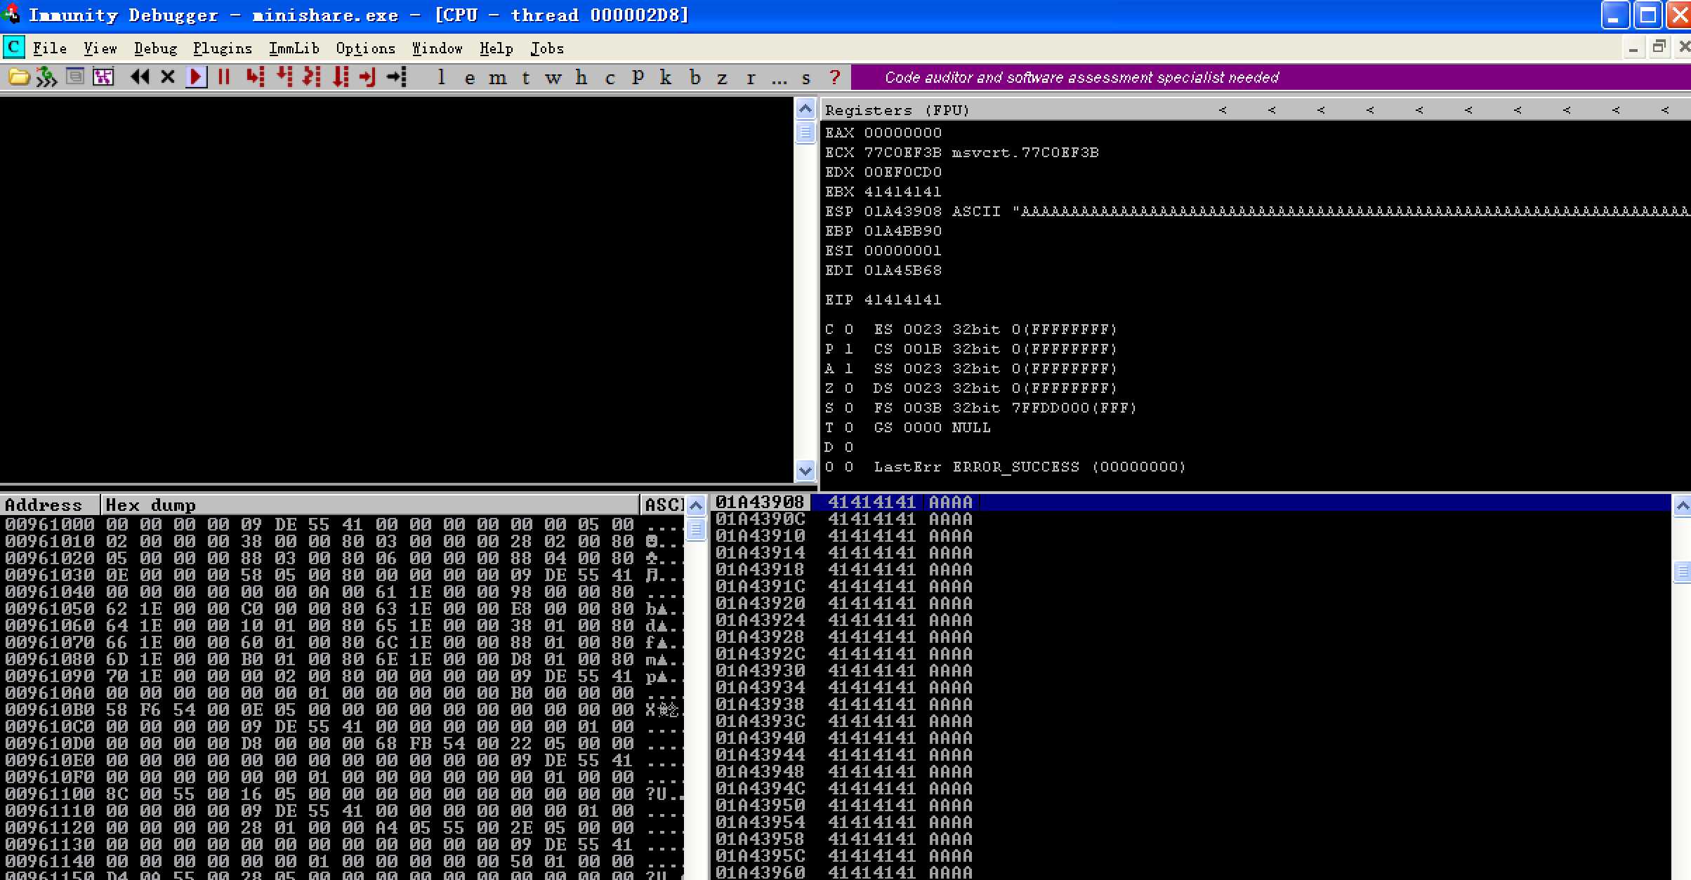Click the z toolbar button
Screen dimensions: 1691x880
tap(722, 78)
